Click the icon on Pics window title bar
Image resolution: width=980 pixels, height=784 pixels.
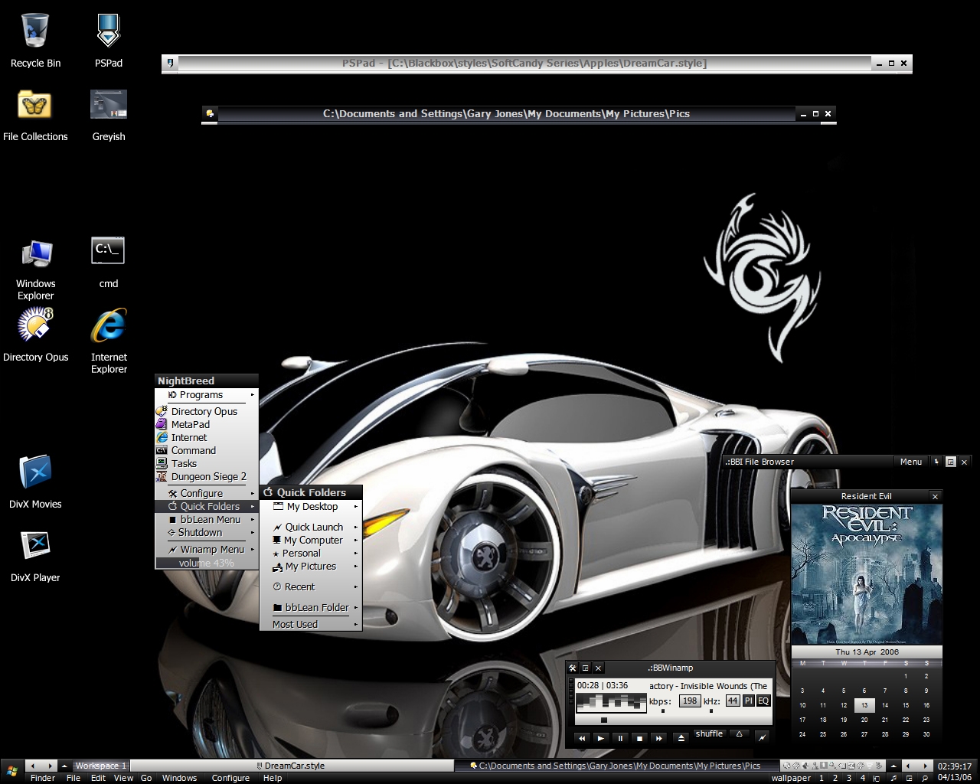(210, 113)
